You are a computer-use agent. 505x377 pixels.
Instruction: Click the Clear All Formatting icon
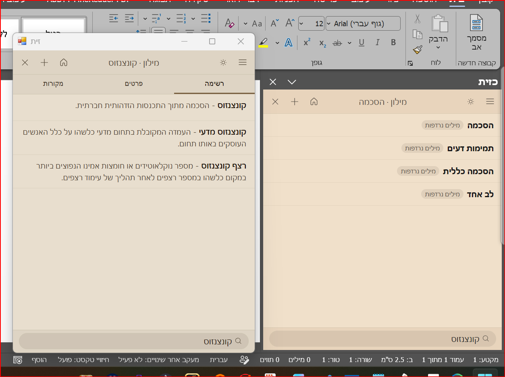tap(229, 23)
